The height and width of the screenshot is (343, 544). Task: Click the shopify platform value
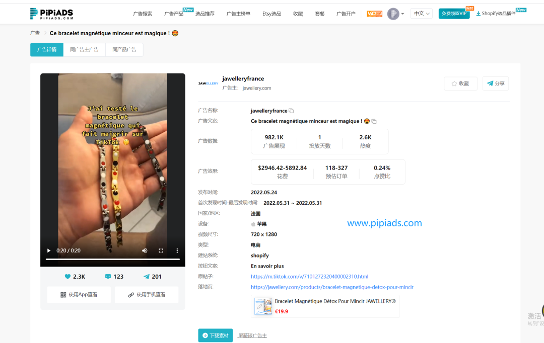tap(260, 255)
